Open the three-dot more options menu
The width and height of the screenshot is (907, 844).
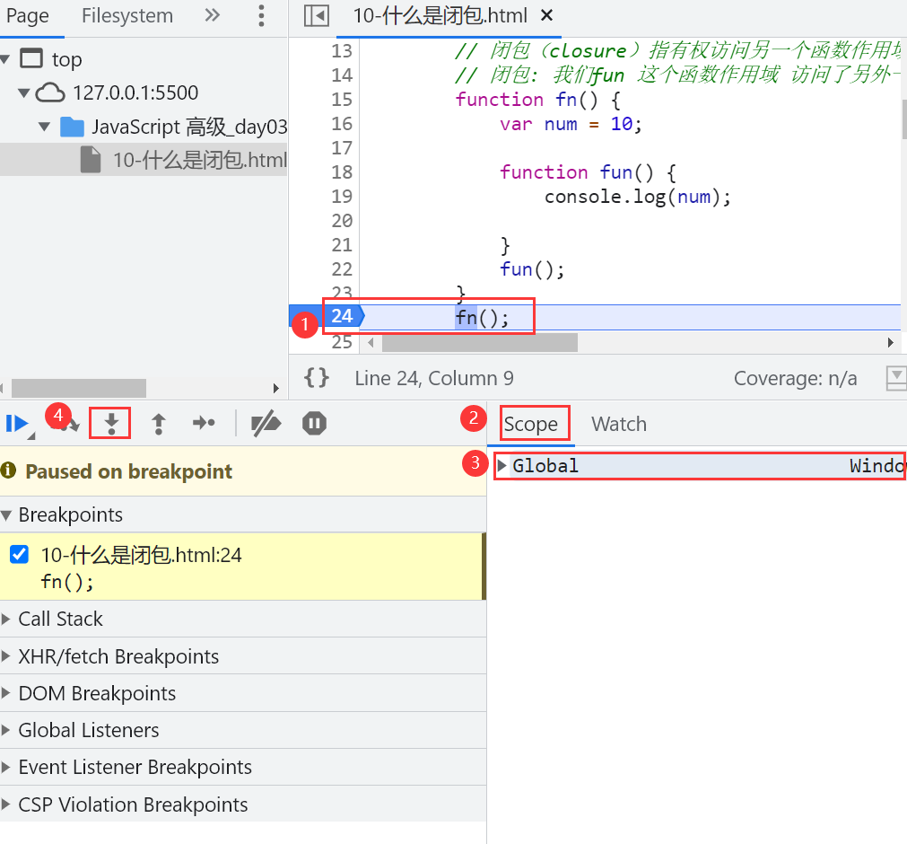point(261,16)
